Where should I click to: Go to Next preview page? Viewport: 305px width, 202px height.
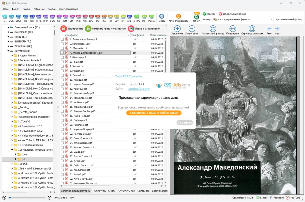(277, 30)
